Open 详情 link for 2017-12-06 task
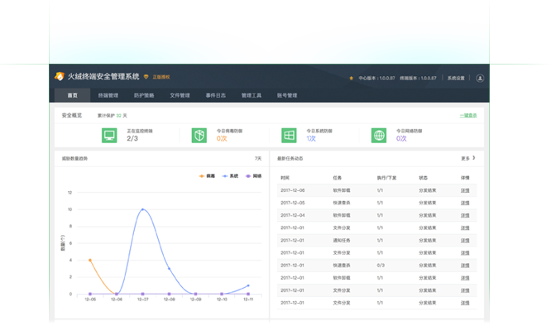This screenshot has width=551, height=326. [465, 190]
